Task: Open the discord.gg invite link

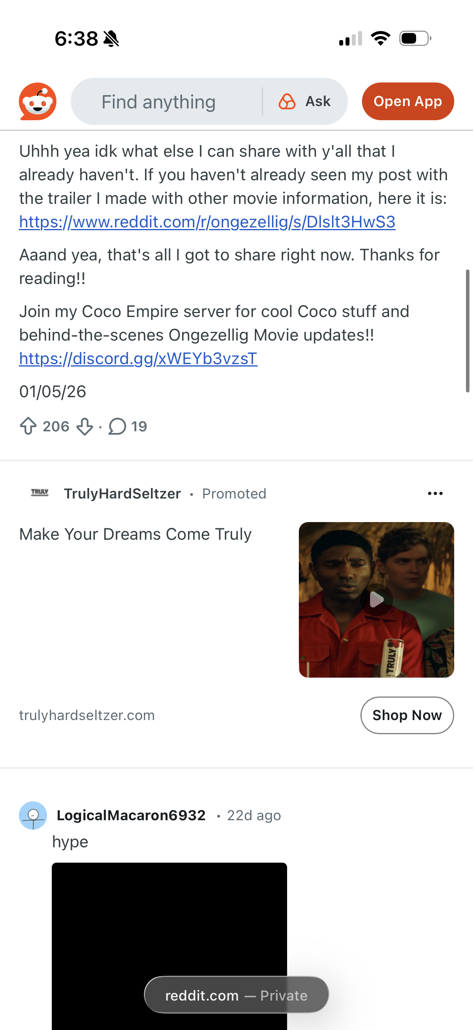Action: click(138, 359)
